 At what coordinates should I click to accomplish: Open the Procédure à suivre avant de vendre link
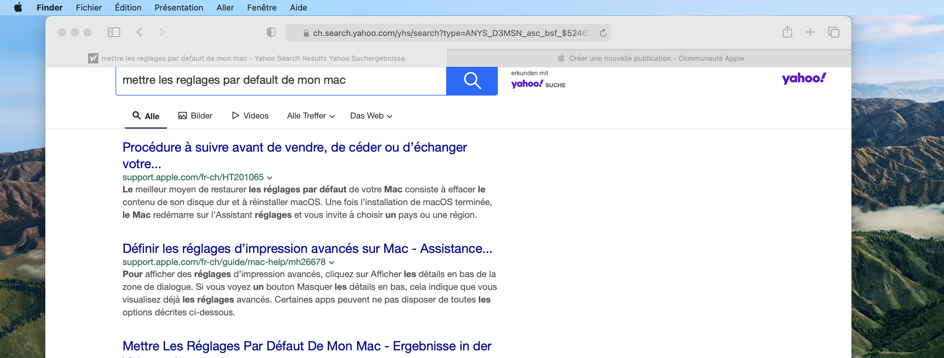coord(294,148)
